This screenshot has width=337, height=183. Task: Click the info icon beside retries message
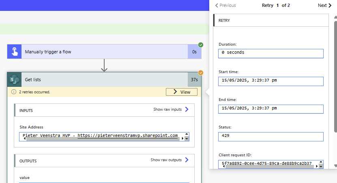(14, 92)
